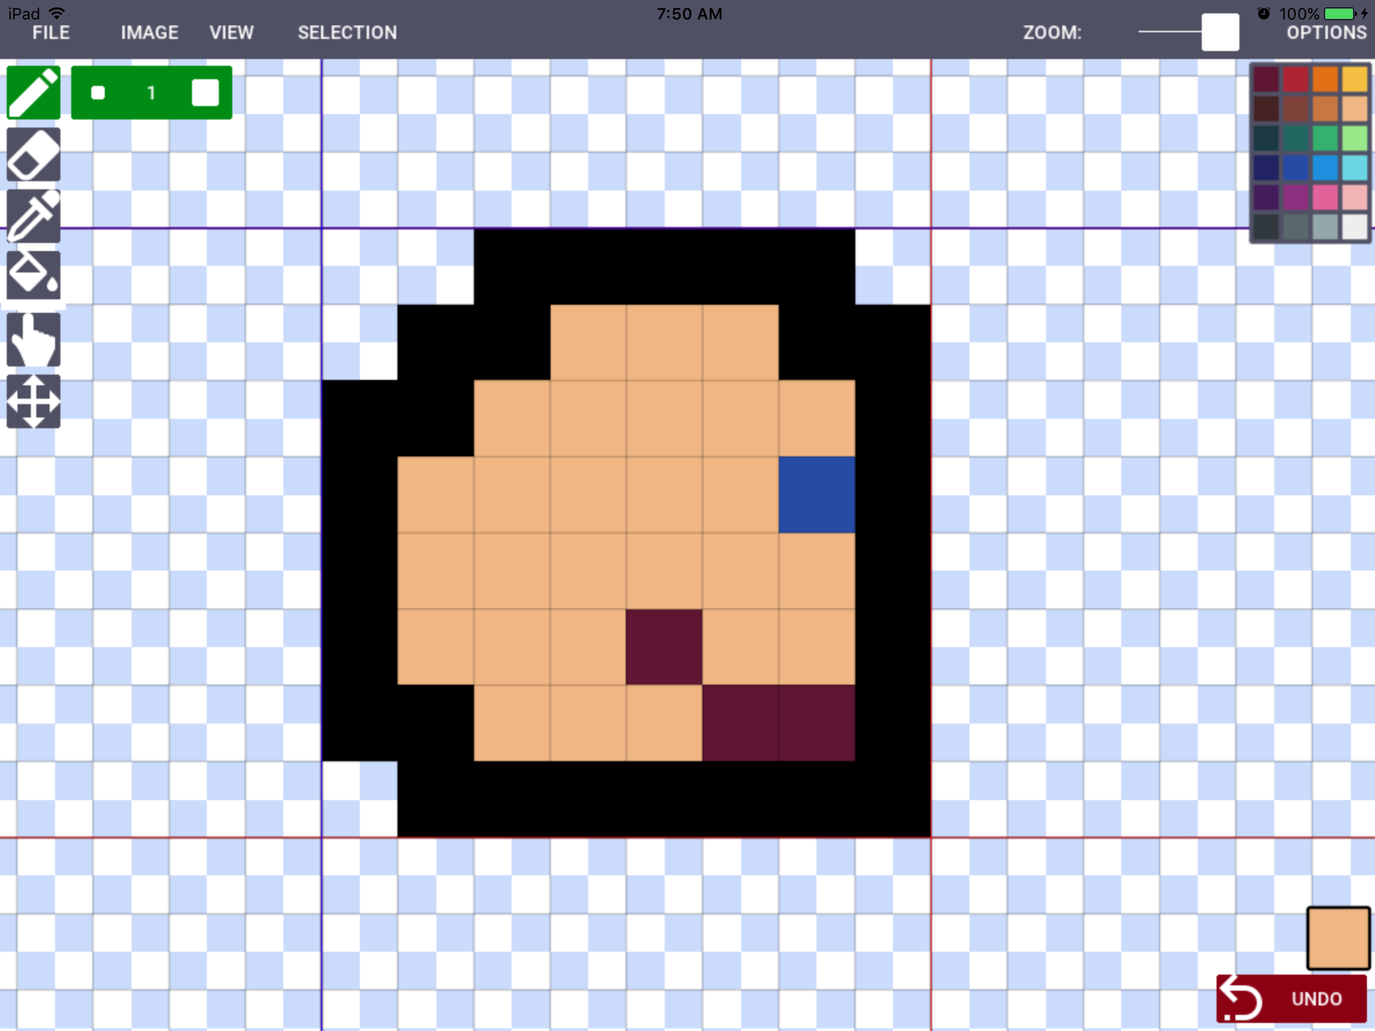Pick cyan from the palette

coord(1355,168)
